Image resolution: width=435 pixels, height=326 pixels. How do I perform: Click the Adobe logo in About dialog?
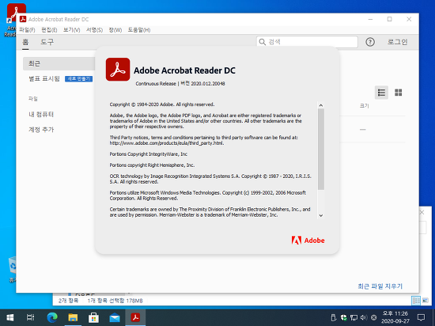(308, 241)
